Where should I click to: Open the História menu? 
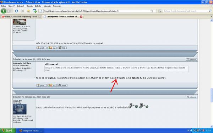point(29,6)
